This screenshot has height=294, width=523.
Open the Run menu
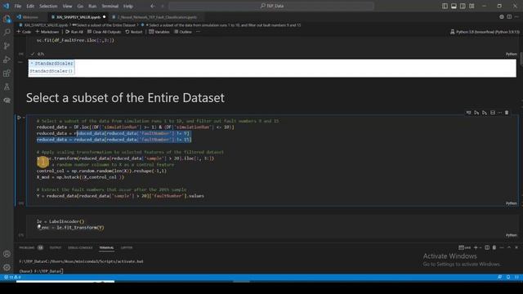pyautogui.click(x=92, y=6)
